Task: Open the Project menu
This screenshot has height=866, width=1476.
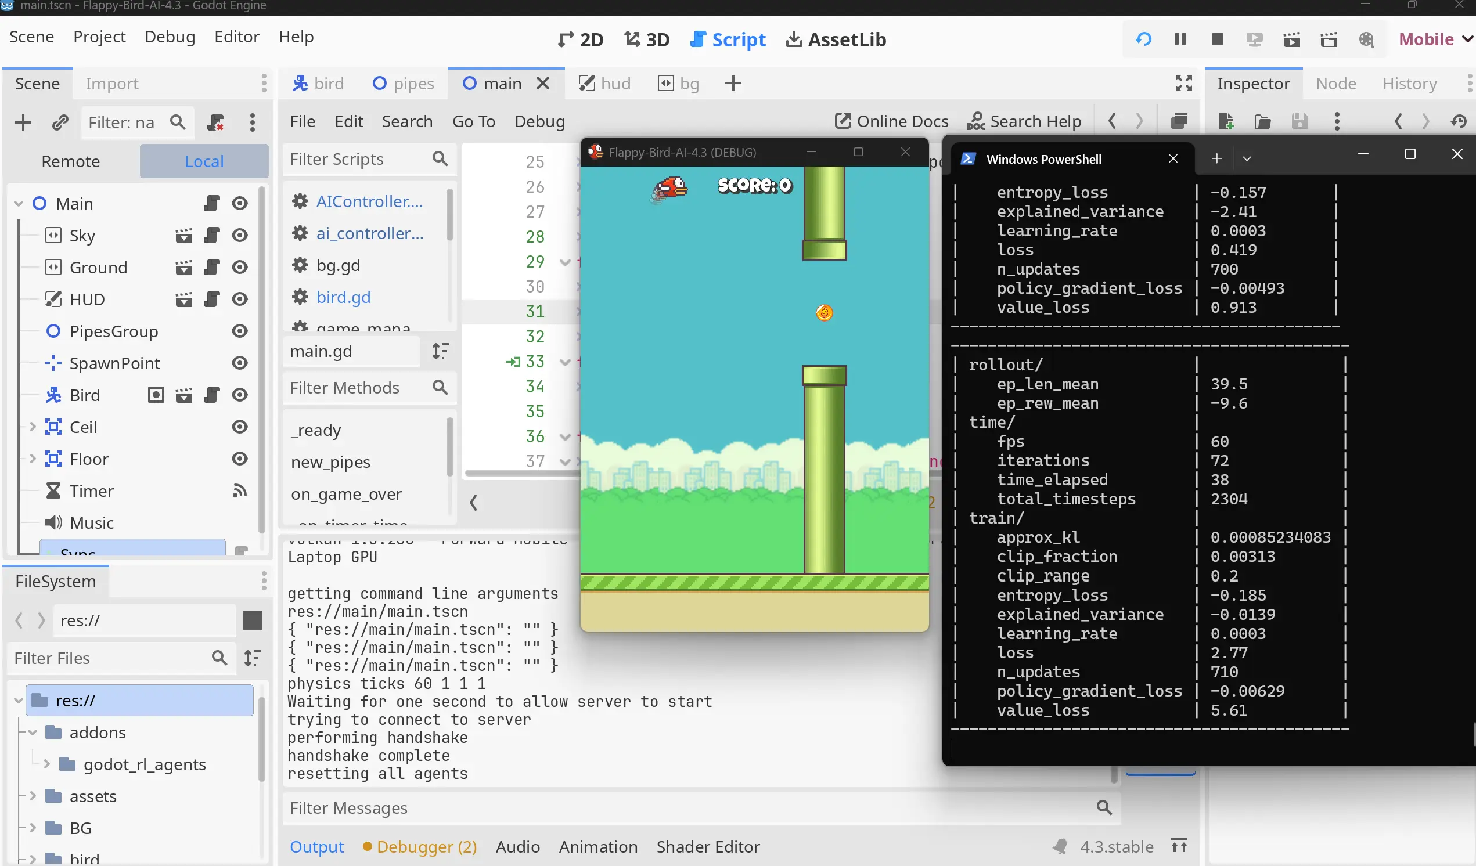Action: point(99,37)
